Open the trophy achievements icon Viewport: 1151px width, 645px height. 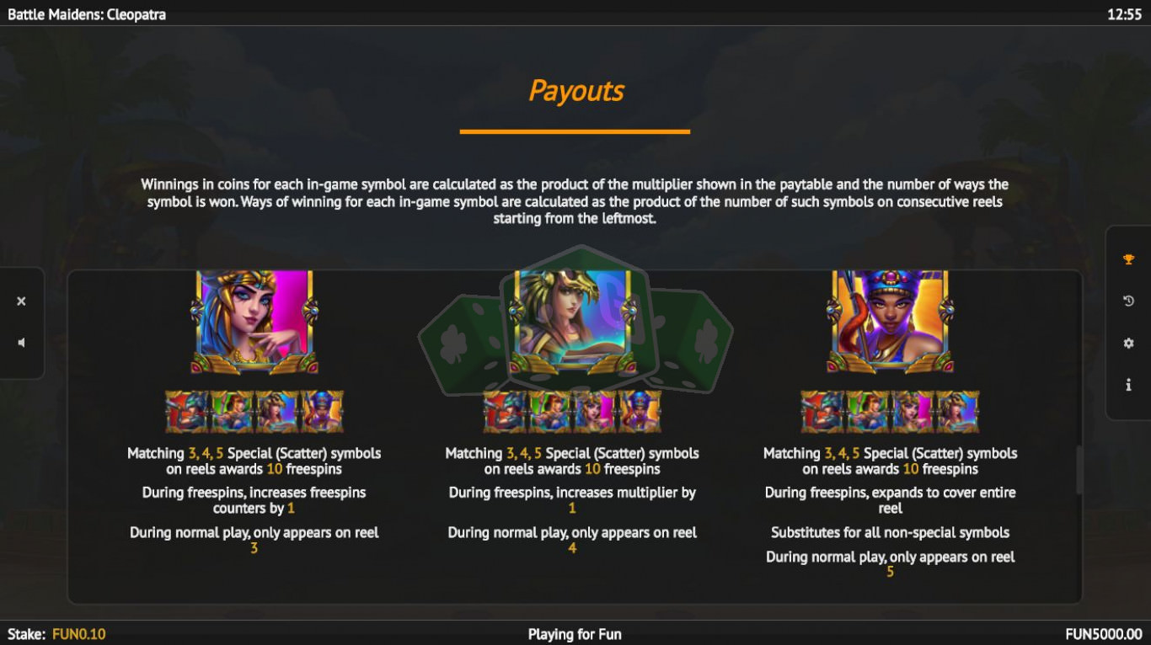[1129, 259]
